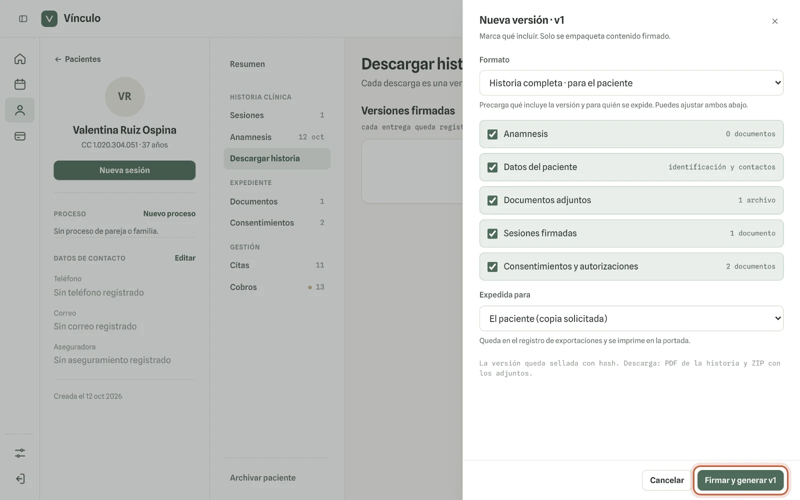Screen dimensions: 800x500
Task: Click Archivar paciente
Action: [x=262, y=477]
